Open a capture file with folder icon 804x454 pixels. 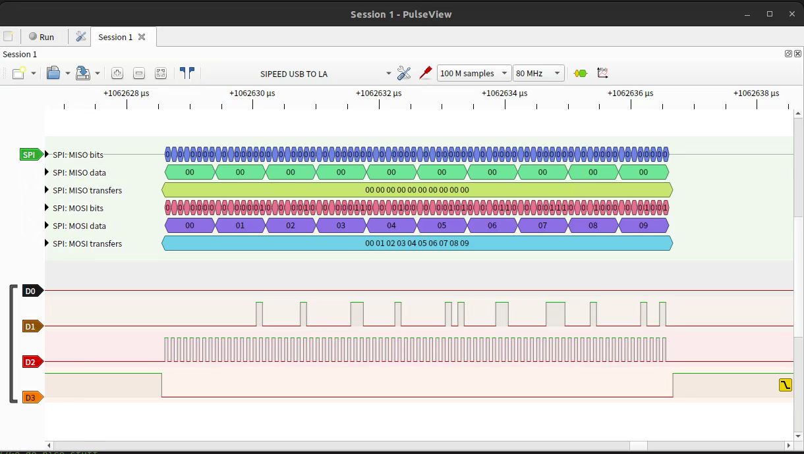(53, 73)
